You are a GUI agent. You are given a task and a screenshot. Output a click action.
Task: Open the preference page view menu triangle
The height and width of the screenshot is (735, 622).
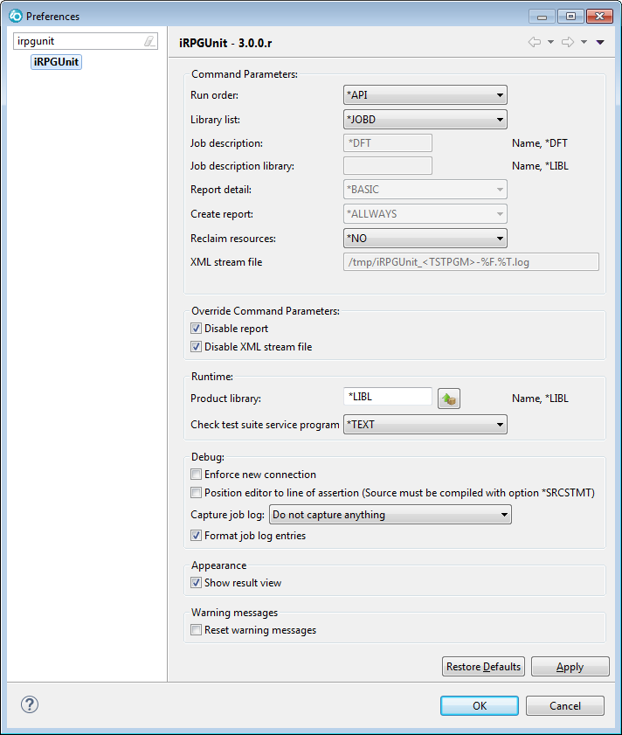click(600, 42)
